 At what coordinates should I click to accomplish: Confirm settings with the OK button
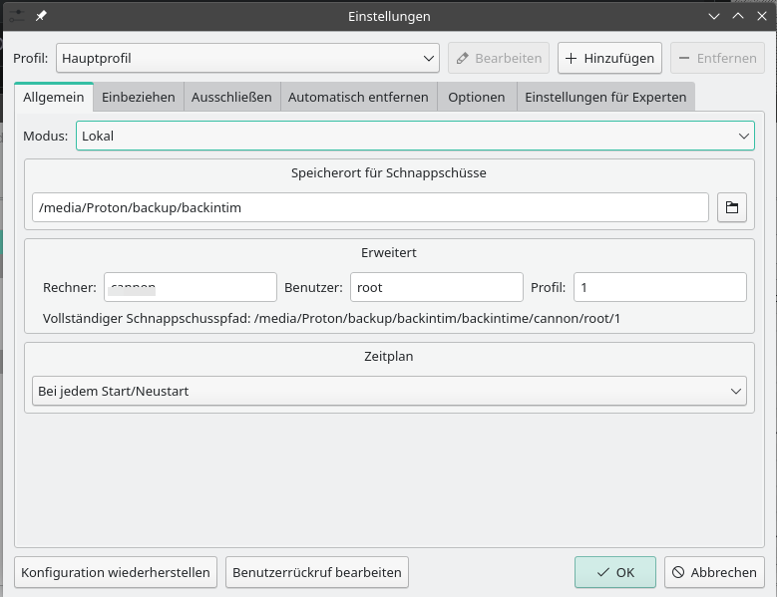tap(614, 572)
